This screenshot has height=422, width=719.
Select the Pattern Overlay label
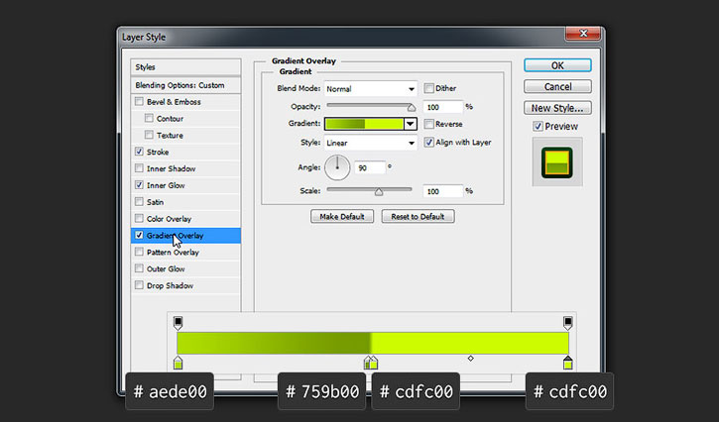click(x=173, y=252)
